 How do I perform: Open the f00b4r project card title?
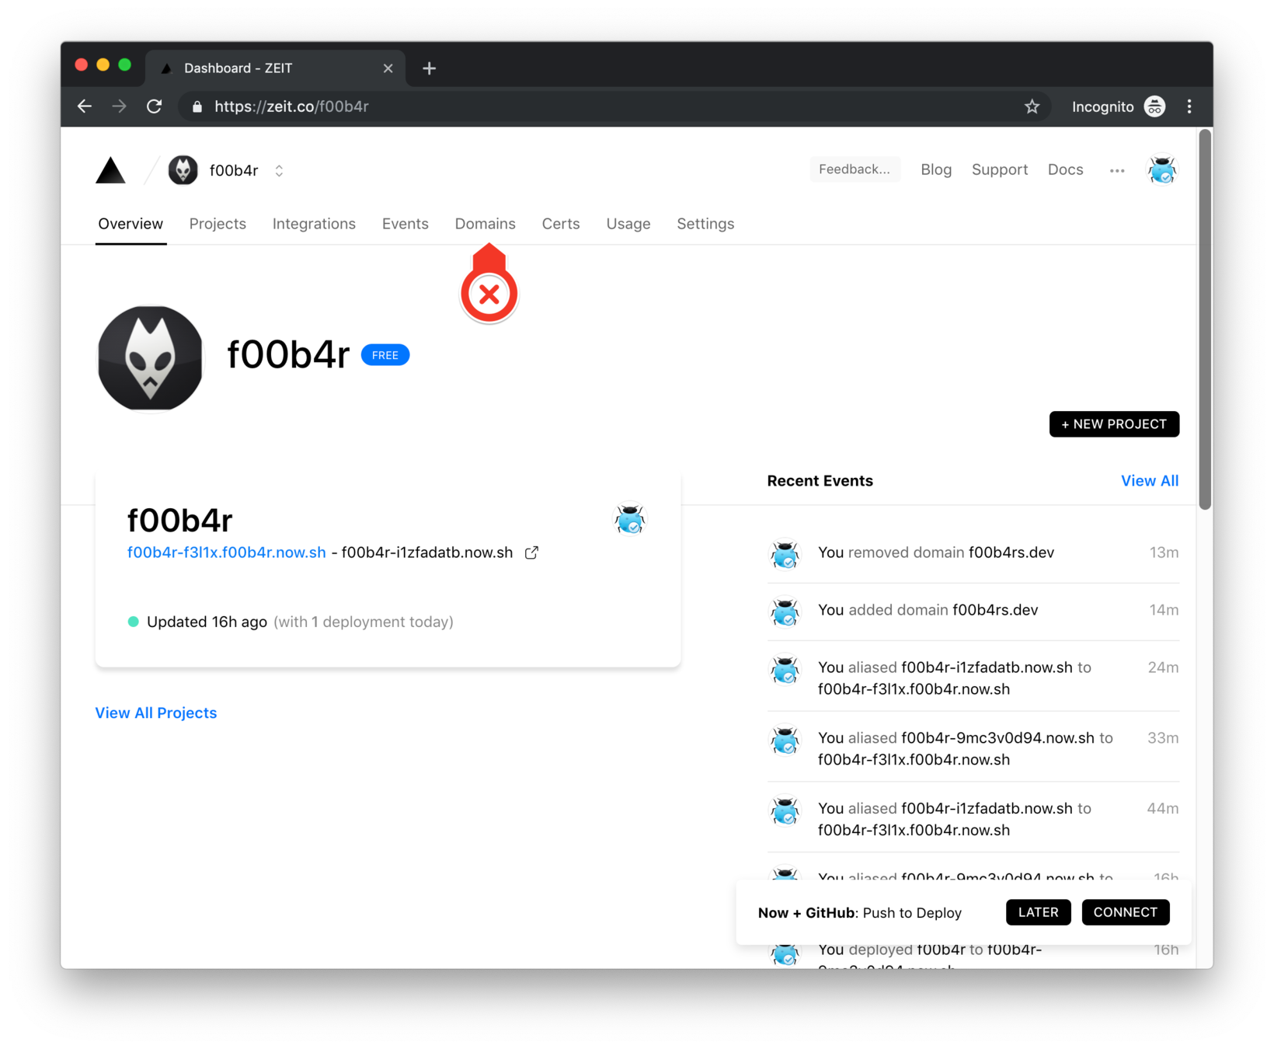pos(179,520)
